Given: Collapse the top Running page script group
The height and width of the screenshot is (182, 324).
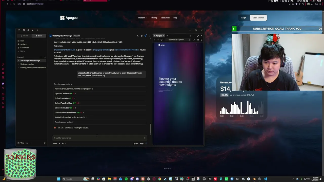Looking at the screenshot, I should (63, 84).
